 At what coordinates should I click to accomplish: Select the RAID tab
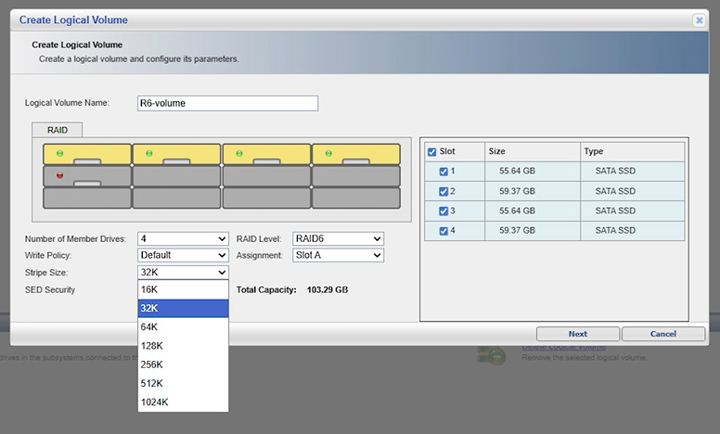coord(58,130)
